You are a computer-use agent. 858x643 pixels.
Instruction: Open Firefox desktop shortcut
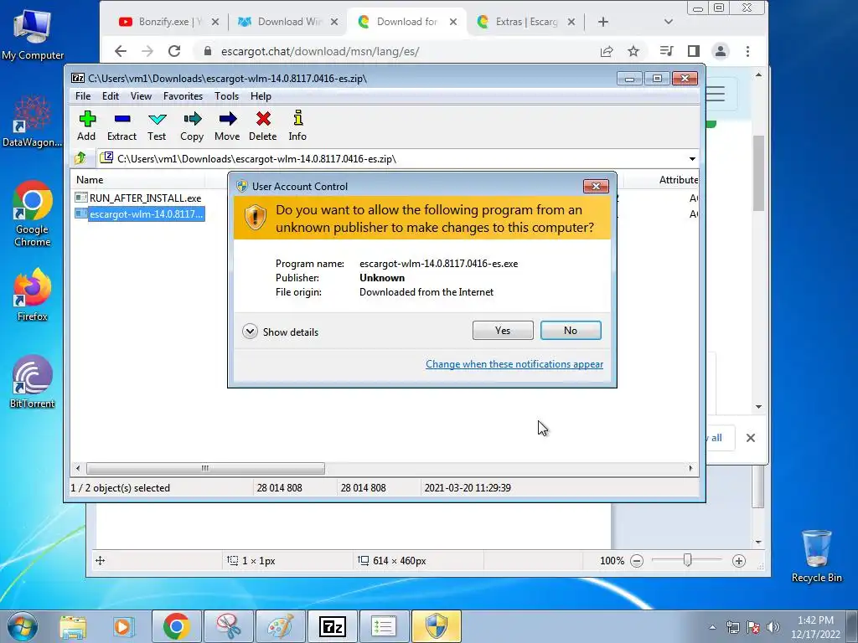tap(33, 295)
